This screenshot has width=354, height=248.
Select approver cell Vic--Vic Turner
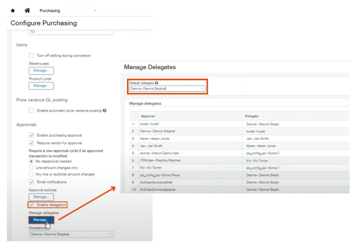[x=190, y=168]
